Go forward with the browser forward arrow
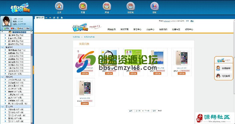The image size is (235, 124). (x=50, y=18)
